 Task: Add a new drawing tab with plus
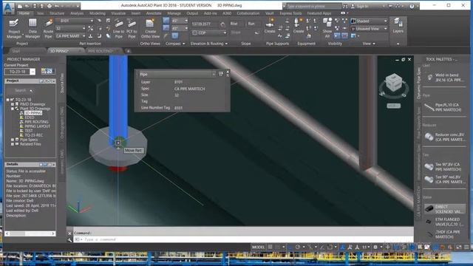click(x=128, y=51)
